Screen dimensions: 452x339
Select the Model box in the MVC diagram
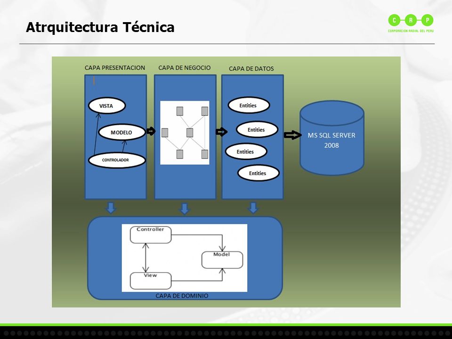coord(222,260)
